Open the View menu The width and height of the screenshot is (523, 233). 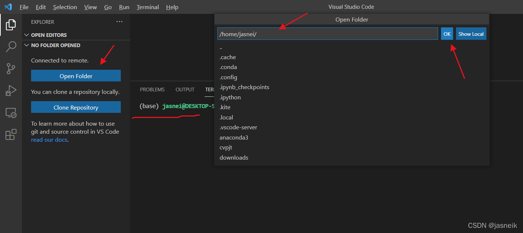point(90,7)
